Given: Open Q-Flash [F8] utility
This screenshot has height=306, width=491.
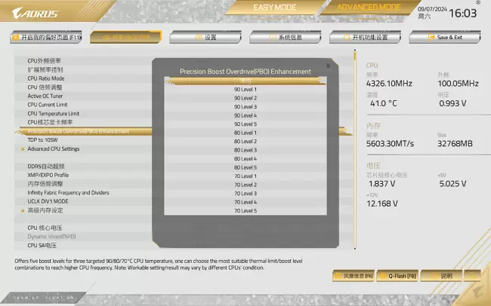Looking at the screenshot, I should (403, 277).
